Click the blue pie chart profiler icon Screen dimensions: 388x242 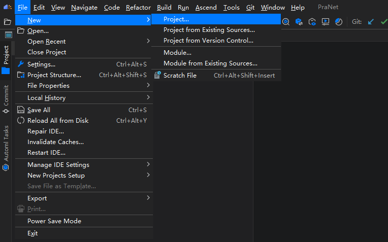pyautogui.click(x=339, y=22)
